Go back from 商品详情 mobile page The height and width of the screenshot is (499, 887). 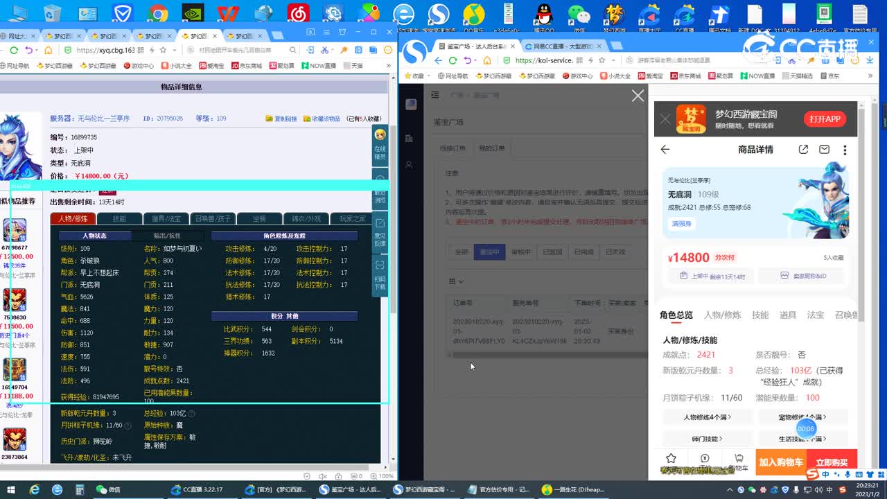coord(665,149)
